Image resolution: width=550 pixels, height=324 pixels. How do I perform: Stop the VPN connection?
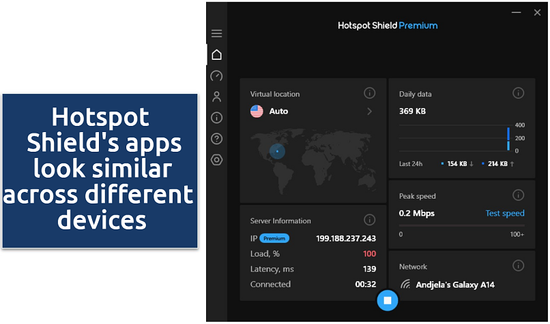coord(387,300)
